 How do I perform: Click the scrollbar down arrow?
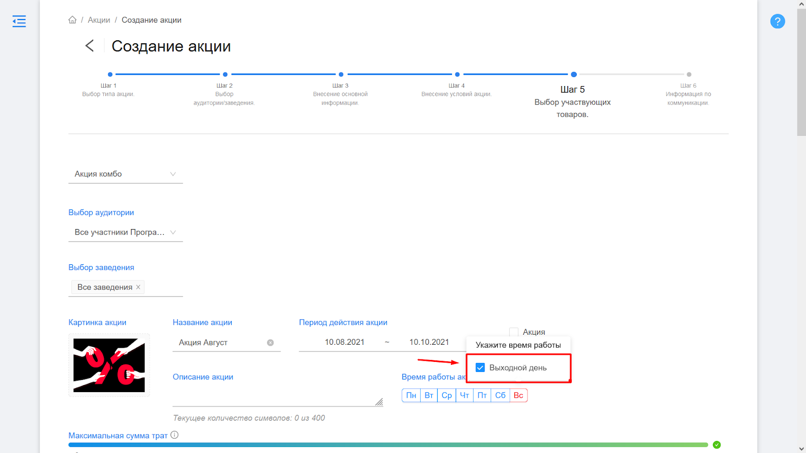coord(801,448)
